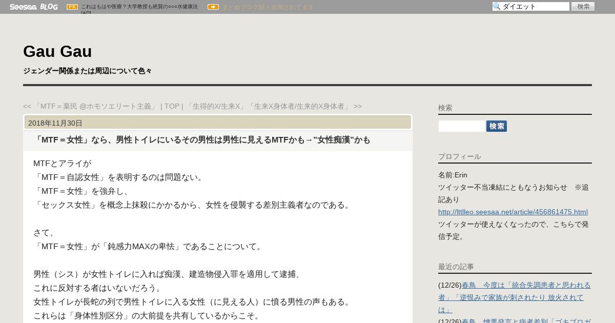This screenshot has height=323, width=615.
Task: Open the Gau Gau blog title
Action: point(57,51)
